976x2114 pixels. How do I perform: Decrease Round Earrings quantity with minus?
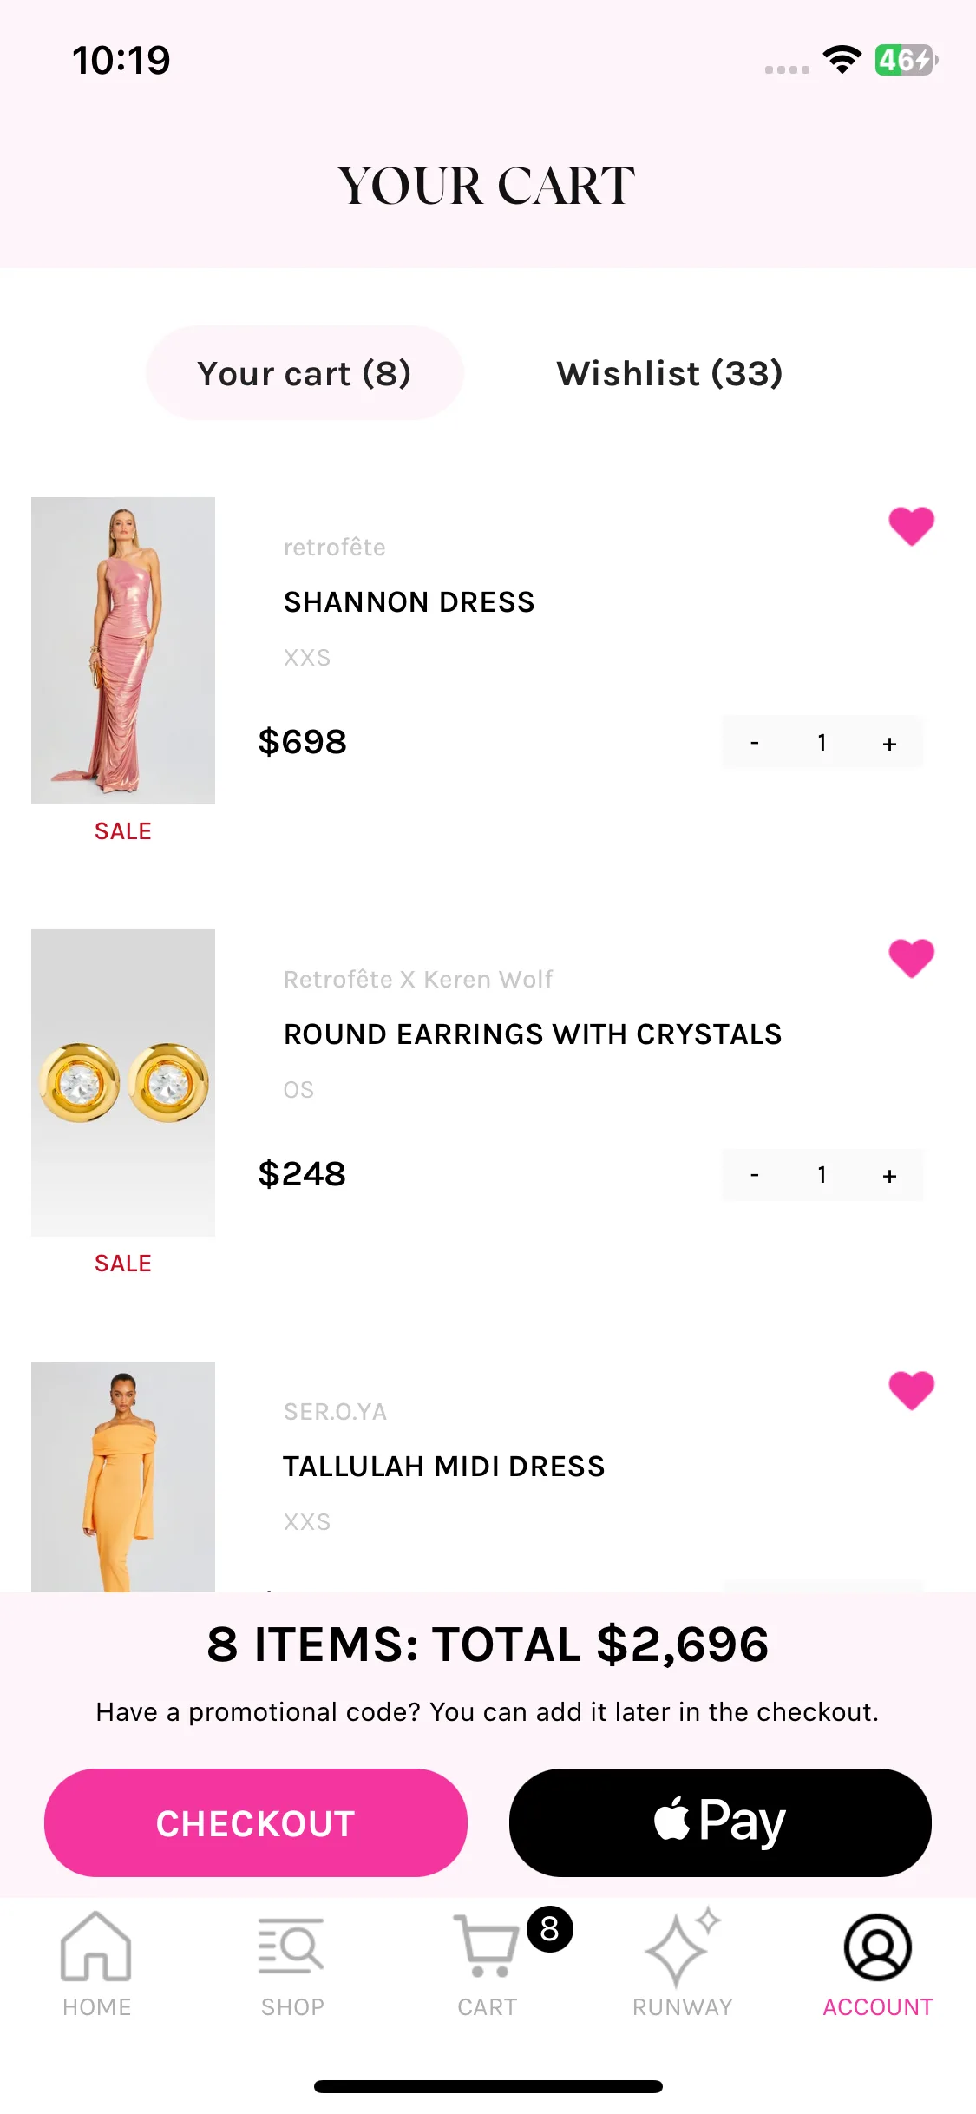(755, 1175)
